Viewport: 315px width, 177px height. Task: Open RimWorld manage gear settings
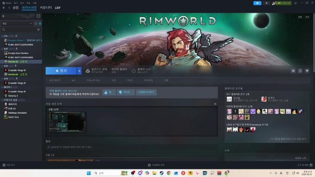pos(293,71)
